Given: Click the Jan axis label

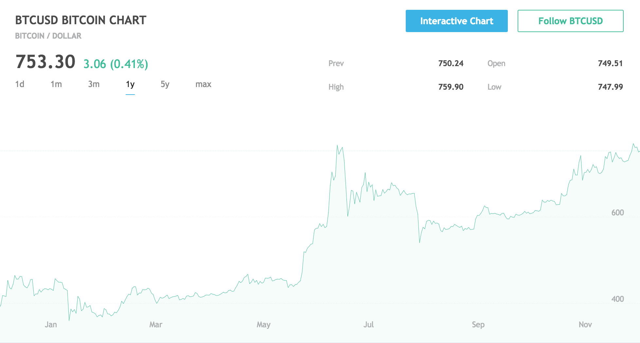Looking at the screenshot, I should (51, 324).
